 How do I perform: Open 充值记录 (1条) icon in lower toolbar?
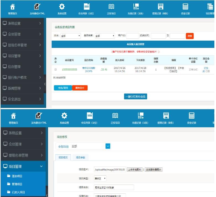(x=141, y=116)
